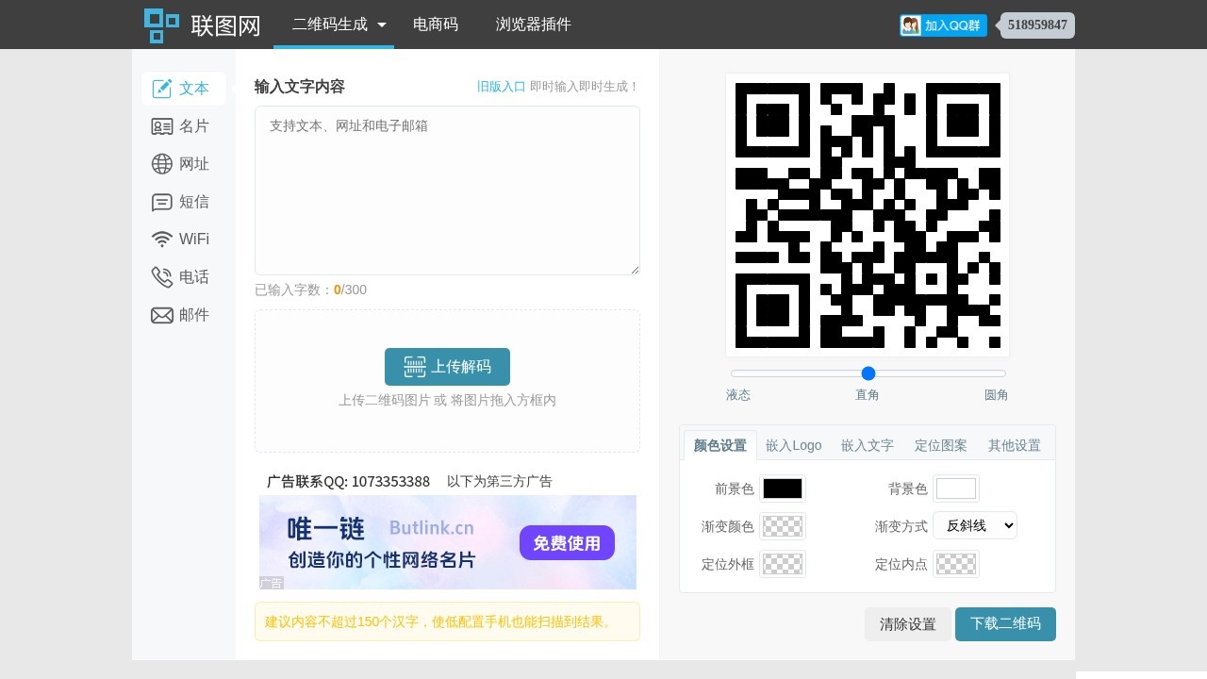The height and width of the screenshot is (679, 1207).
Task: Click the 联图网 site logo
Action: click(201, 25)
